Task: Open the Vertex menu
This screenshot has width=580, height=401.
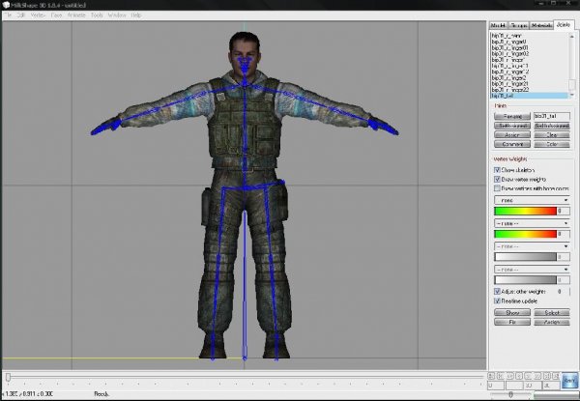Action: pyautogui.click(x=38, y=15)
